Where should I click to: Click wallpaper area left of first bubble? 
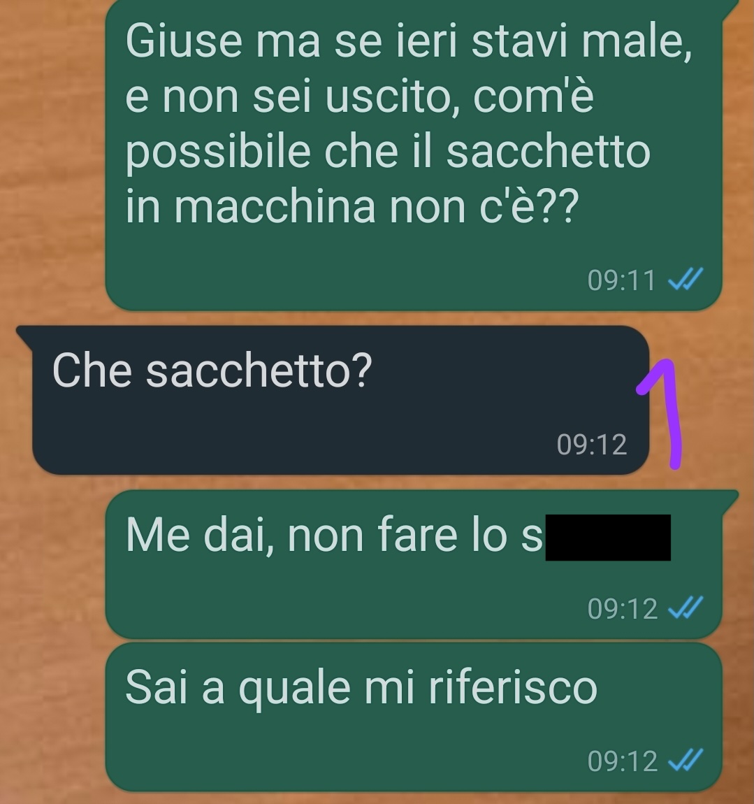click(51, 154)
